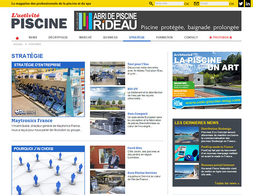This screenshot has width=253, height=195.
Task: Open the Photobox menu item
Action: [221, 37]
